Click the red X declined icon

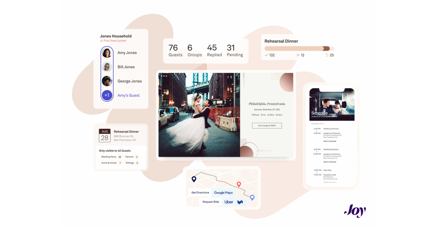click(298, 55)
